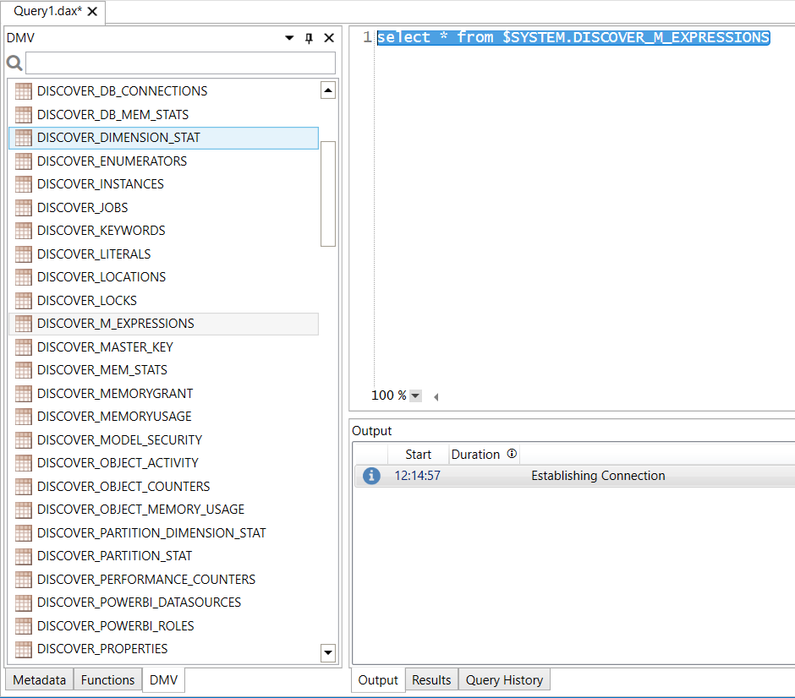Click table icon beside DISCOVER_PARTITION_STAT
This screenshot has width=795, height=698.
click(x=24, y=557)
